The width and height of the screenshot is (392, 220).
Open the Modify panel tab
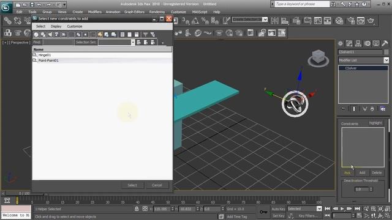tap(349, 43)
